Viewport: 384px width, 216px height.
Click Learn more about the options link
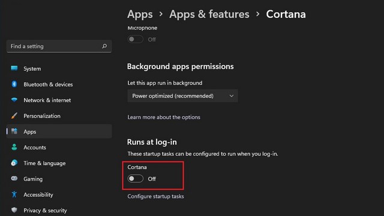tap(164, 117)
